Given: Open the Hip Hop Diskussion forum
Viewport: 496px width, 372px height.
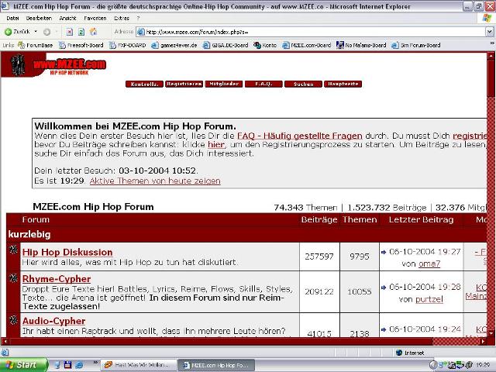Looking at the screenshot, I should pyautogui.click(x=67, y=252).
